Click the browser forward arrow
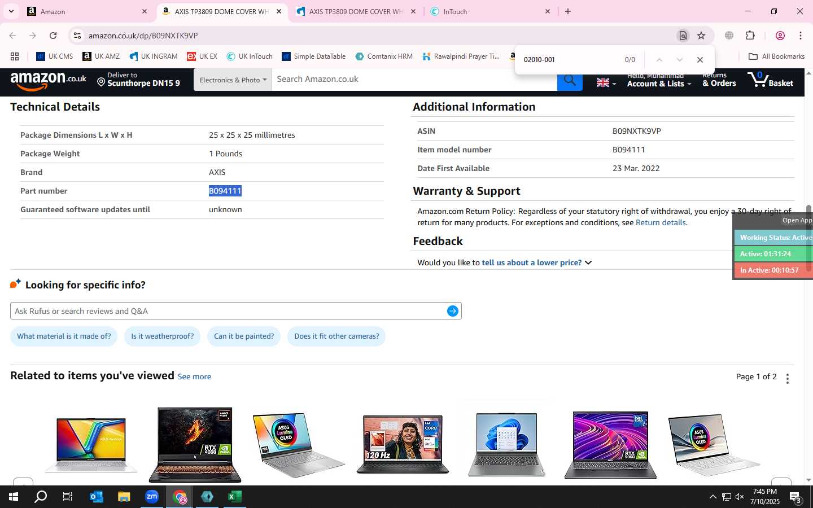813x508 pixels. tap(33, 36)
